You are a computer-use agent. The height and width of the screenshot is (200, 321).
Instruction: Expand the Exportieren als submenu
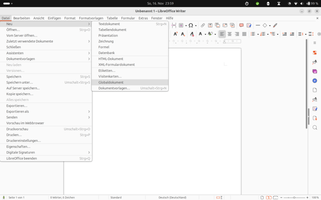[x=46, y=112]
